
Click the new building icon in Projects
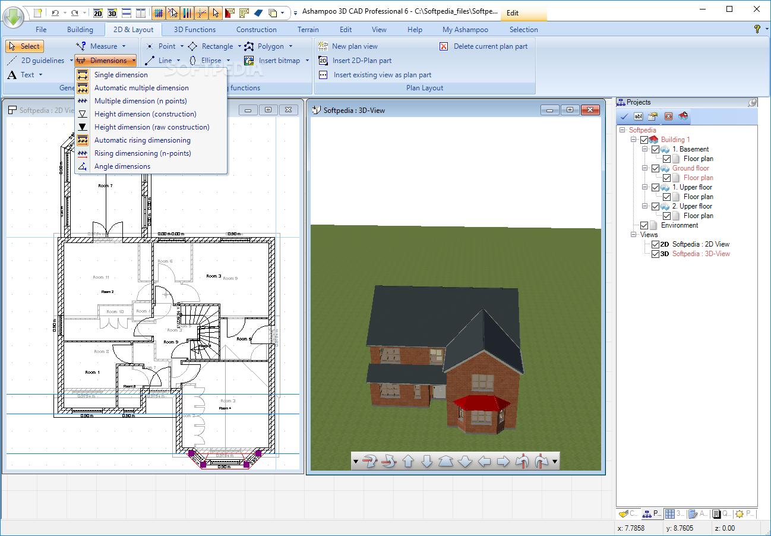coord(683,116)
